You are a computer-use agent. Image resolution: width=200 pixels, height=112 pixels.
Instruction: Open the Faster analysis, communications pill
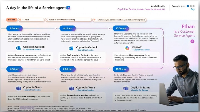[119, 20]
